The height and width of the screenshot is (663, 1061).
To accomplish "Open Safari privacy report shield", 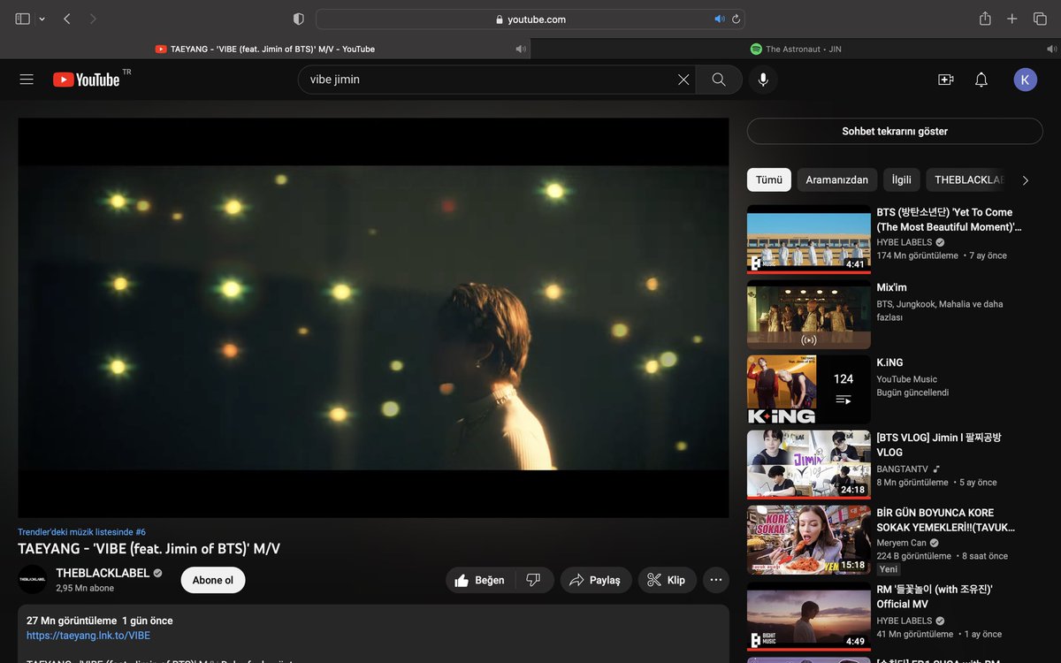I will coord(298,19).
